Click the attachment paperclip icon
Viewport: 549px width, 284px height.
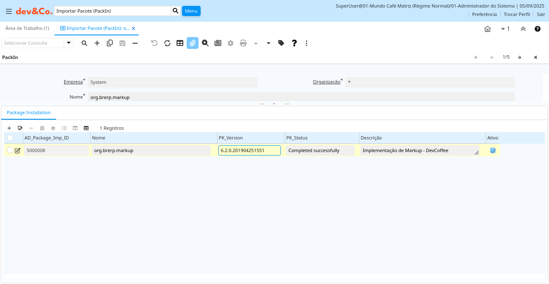(193, 43)
